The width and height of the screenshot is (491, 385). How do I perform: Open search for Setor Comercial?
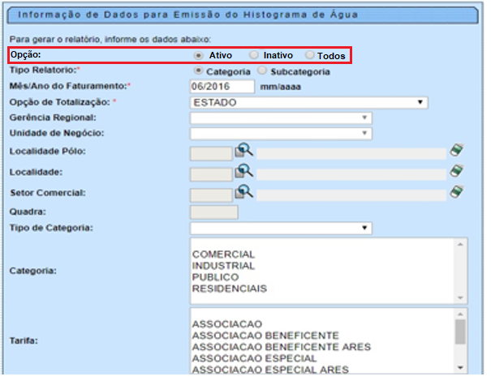point(244,192)
